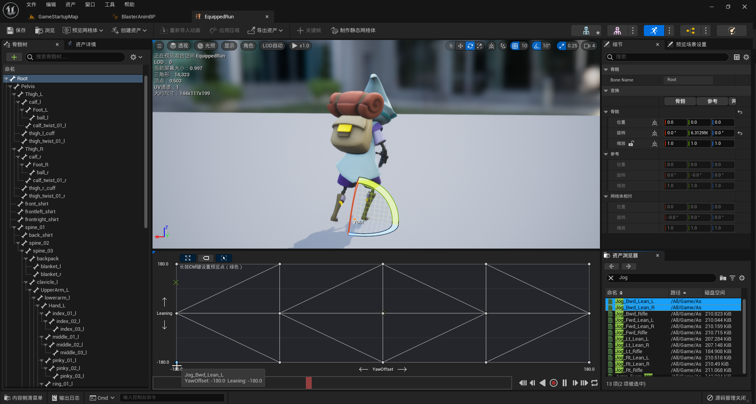Click the viewport Show button
This screenshot has width=756, height=404.
tap(229, 46)
